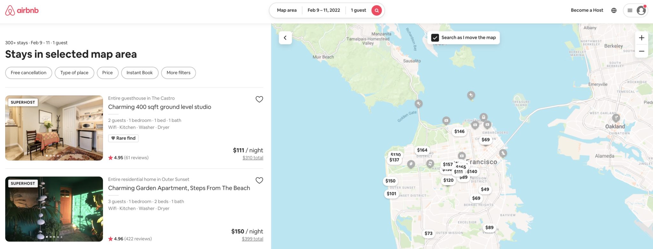Click the Feb 9 – 11, 2022 dates field
Image resolution: width=653 pixels, height=249 pixels.
pyautogui.click(x=324, y=10)
